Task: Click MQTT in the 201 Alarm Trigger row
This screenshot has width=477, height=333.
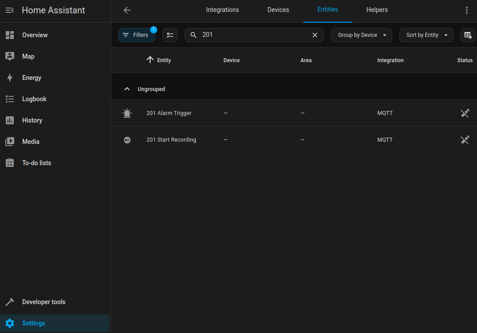Action: point(385,113)
